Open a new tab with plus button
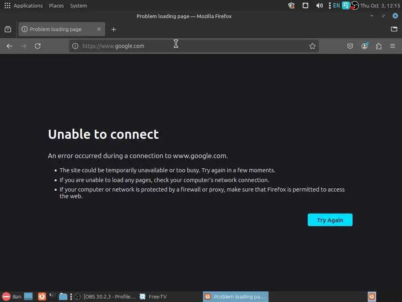 (113, 29)
